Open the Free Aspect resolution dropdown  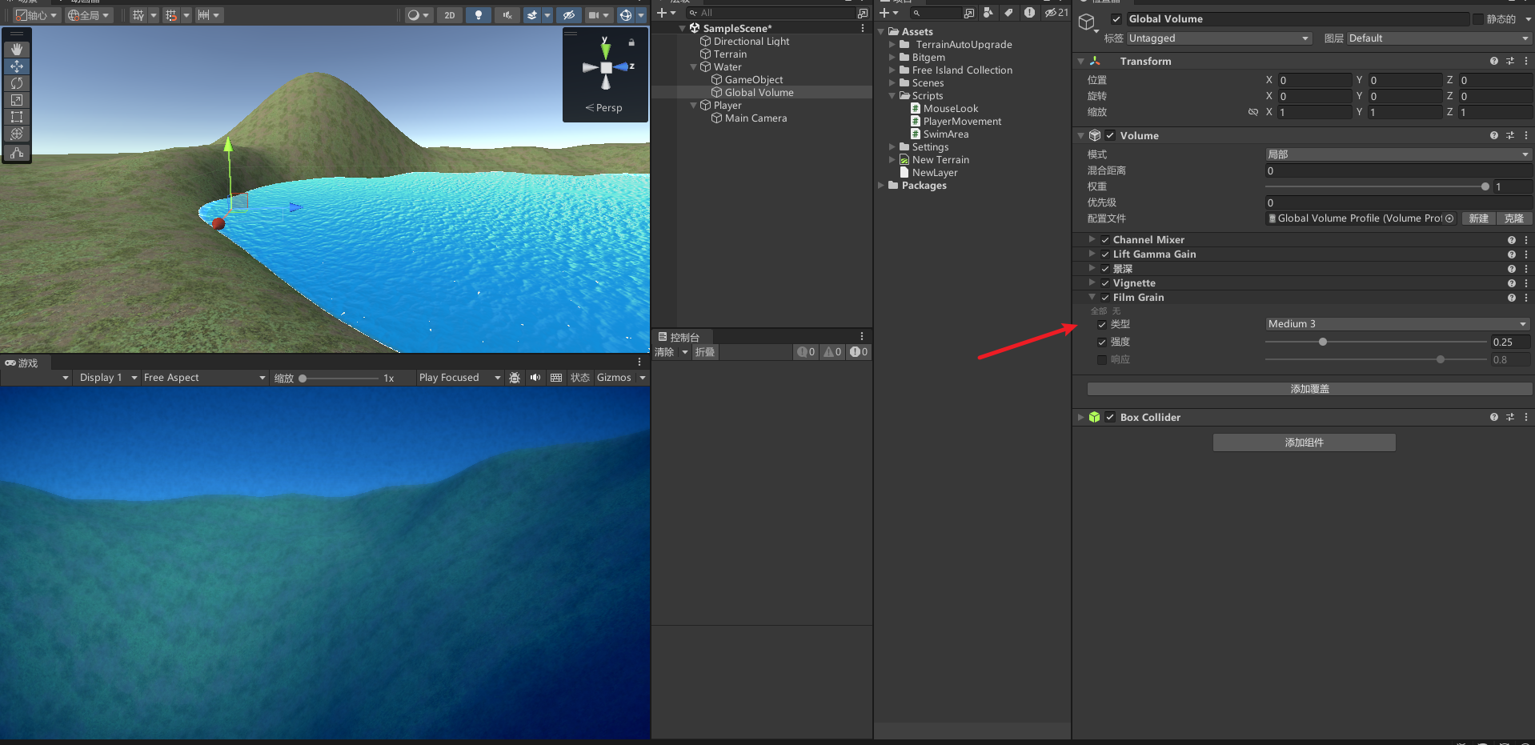click(x=204, y=378)
